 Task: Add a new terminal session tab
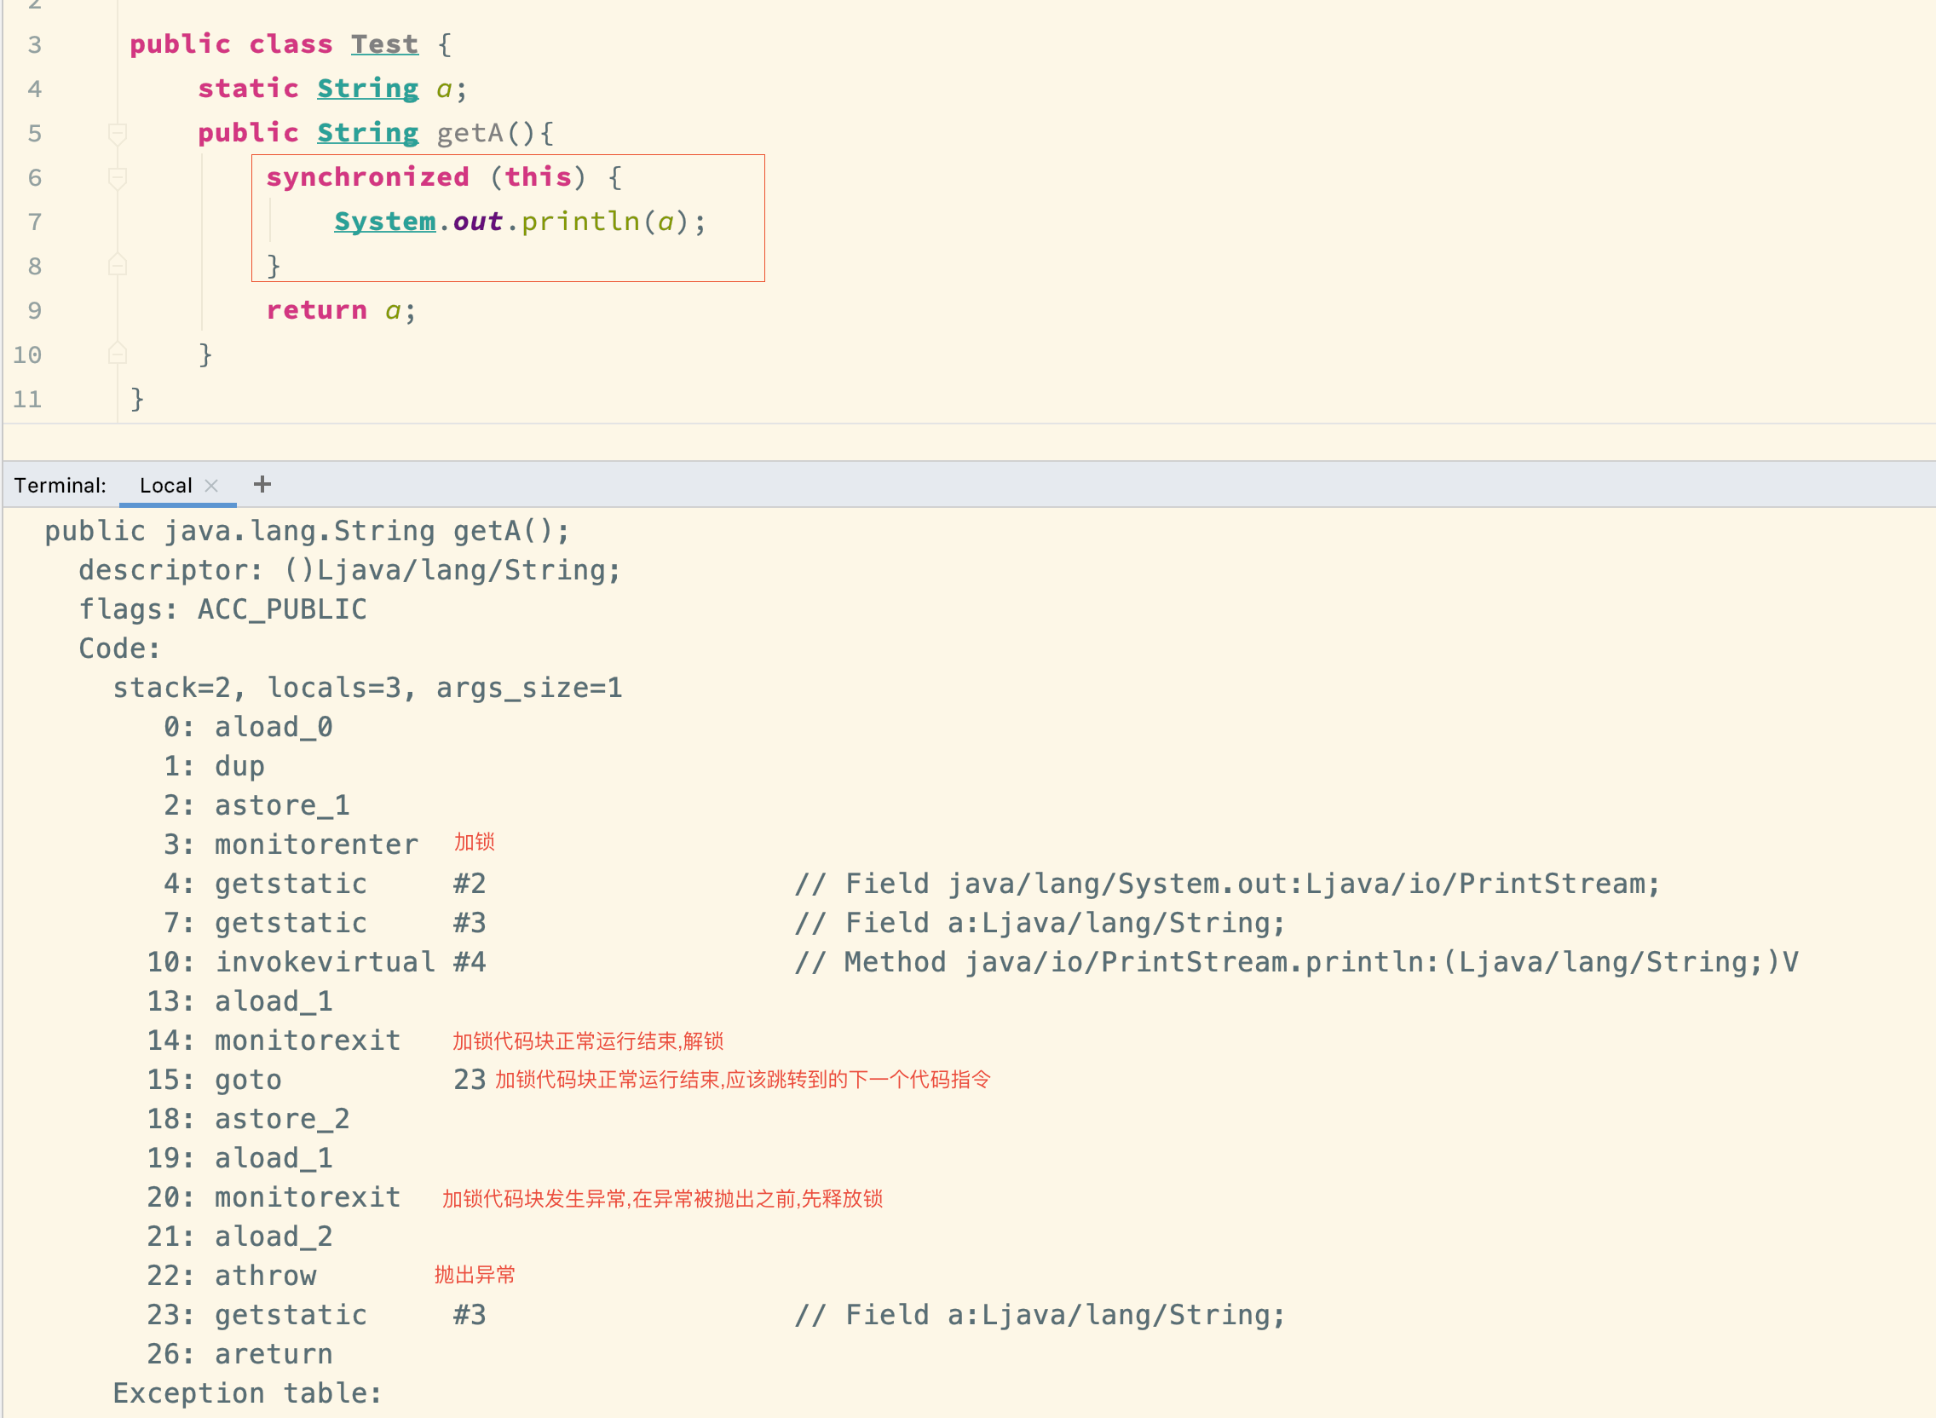[x=262, y=485]
